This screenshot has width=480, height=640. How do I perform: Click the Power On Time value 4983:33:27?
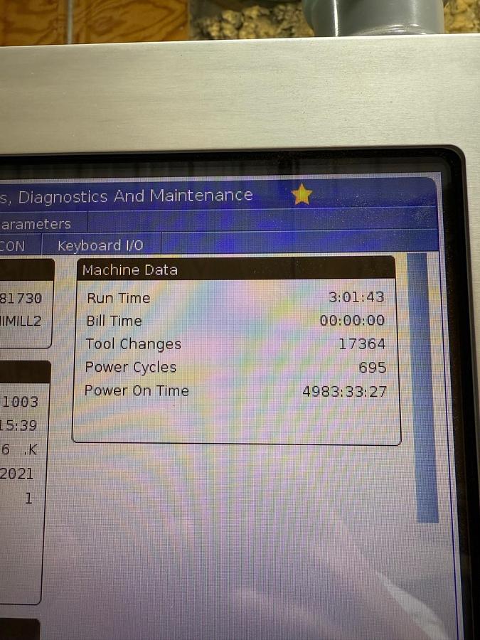345,391
